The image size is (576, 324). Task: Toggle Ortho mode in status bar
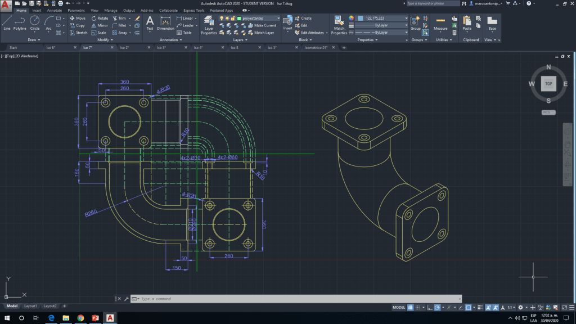coord(430,308)
